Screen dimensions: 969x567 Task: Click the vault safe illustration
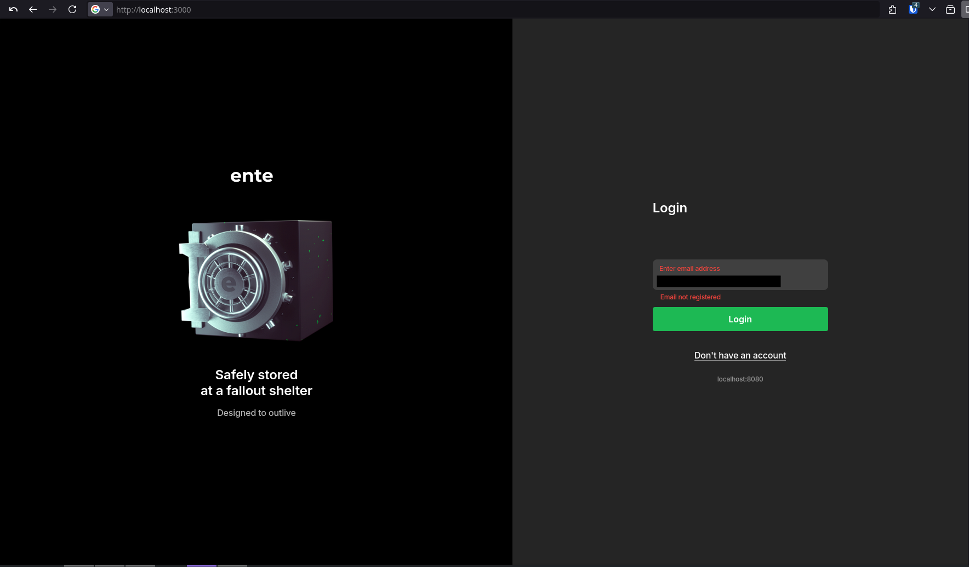[x=256, y=280]
